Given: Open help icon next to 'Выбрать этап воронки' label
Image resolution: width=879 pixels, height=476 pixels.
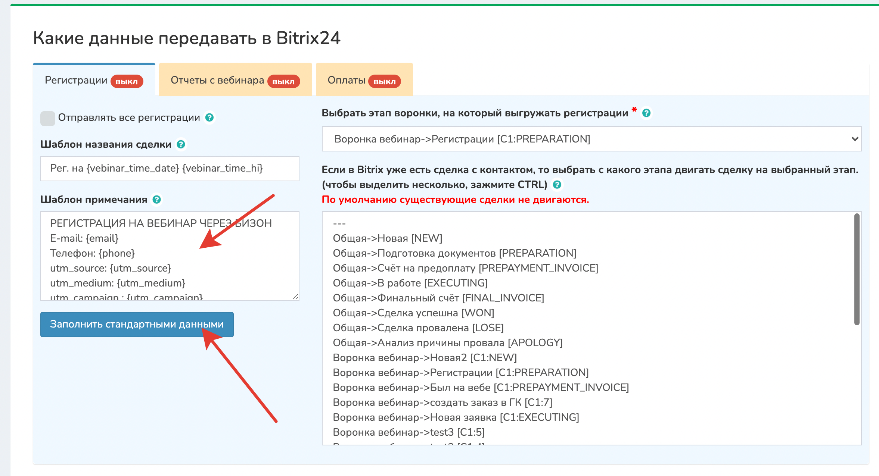Looking at the screenshot, I should (646, 113).
